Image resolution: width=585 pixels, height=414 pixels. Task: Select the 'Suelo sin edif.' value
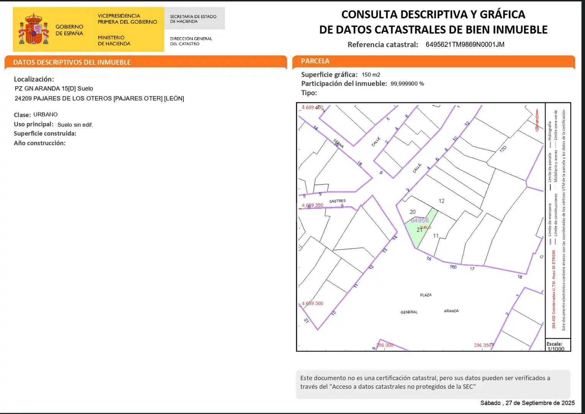75,125
